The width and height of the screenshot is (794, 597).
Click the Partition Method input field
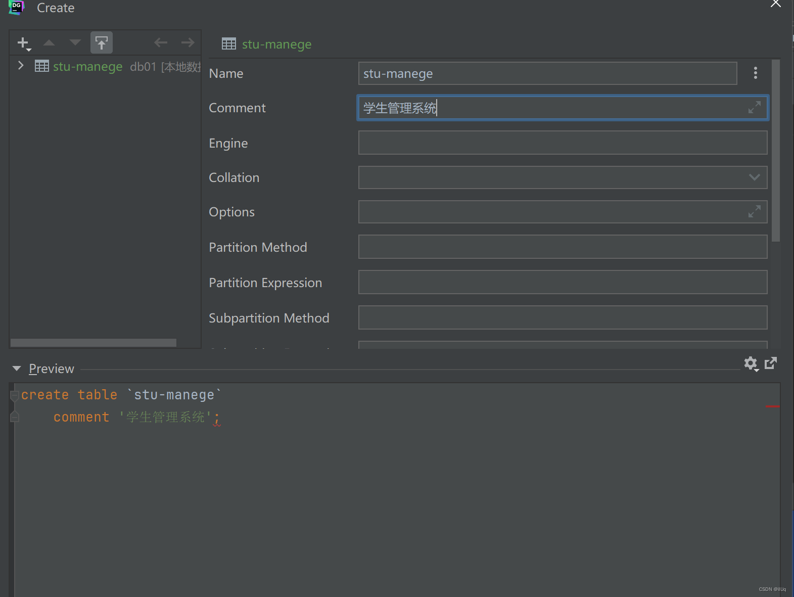click(x=563, y=247)
